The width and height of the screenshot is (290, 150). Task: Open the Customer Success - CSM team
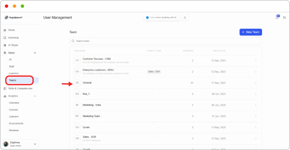tap(97, 59)
